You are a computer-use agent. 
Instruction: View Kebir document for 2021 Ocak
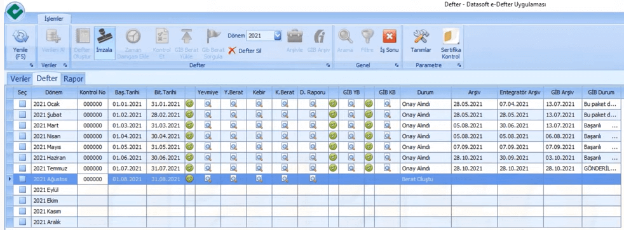259,103
